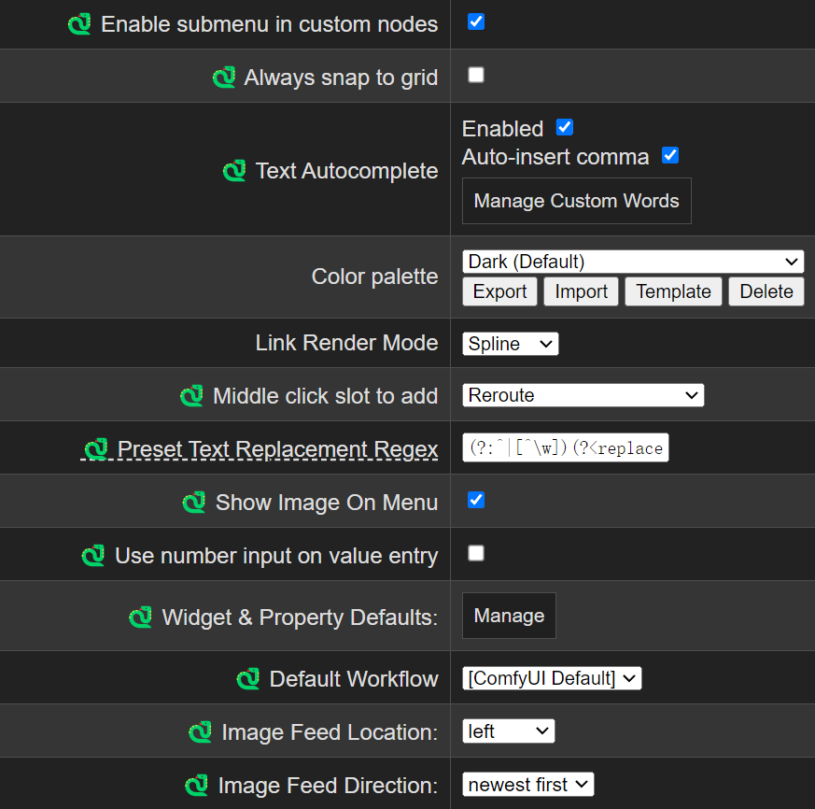The image size is (815, 809).
Task: Toggle Auto-insert comma checkbox
Action: pos(670,155)
